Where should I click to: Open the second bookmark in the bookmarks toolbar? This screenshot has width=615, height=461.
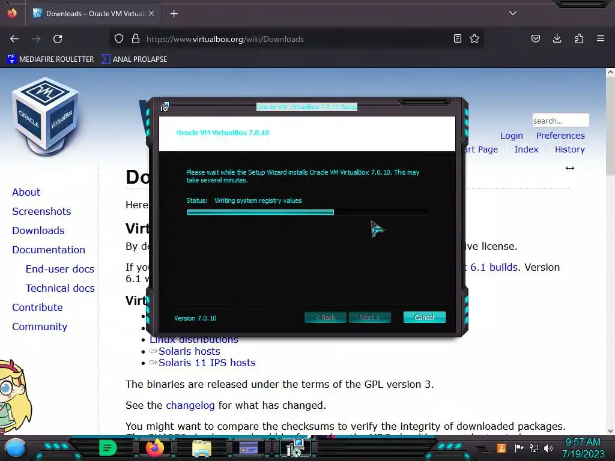pyautogui.click(x=135, y=59)
